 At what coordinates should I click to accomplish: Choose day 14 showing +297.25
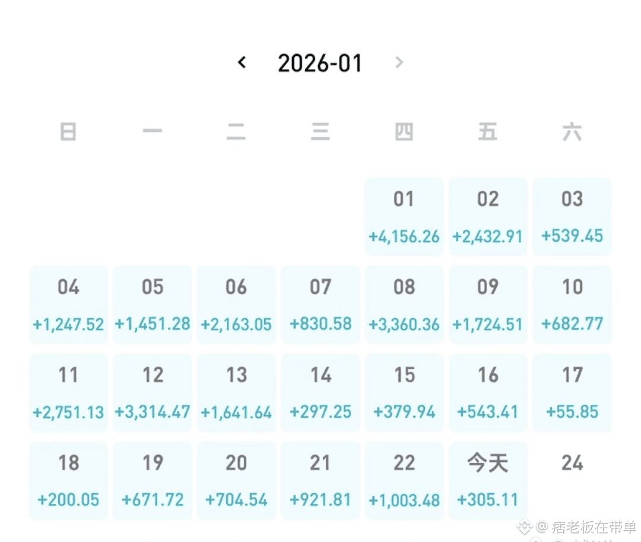320,393
